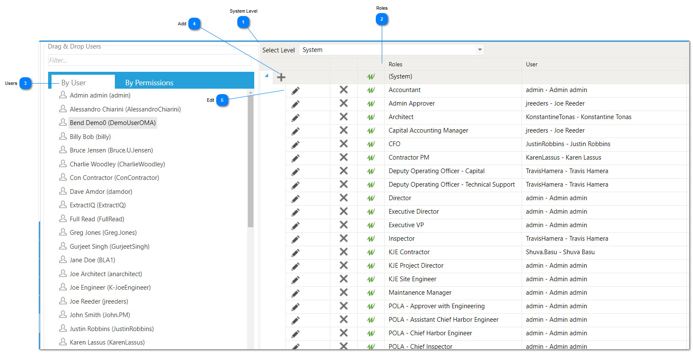Viewport: 693px width, 353px height.
Task: Click the Roles column header
Action: (395, 64)
